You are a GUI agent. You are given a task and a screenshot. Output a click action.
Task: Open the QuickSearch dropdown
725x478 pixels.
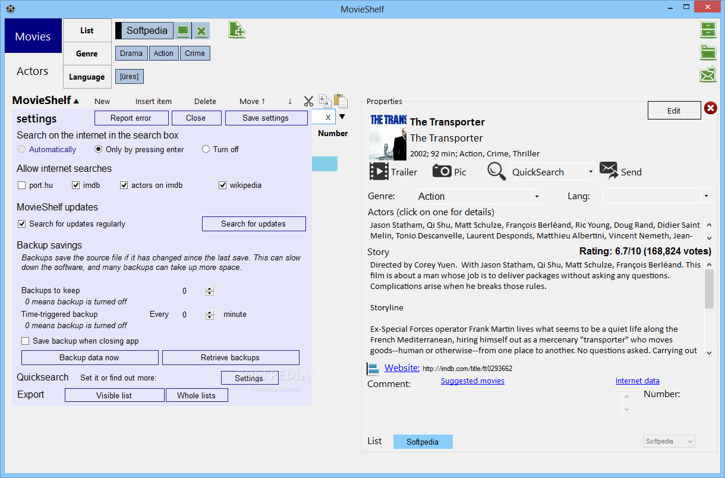point(591,172)
